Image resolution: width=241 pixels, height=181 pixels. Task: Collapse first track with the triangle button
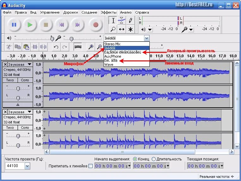click(18, 105)
